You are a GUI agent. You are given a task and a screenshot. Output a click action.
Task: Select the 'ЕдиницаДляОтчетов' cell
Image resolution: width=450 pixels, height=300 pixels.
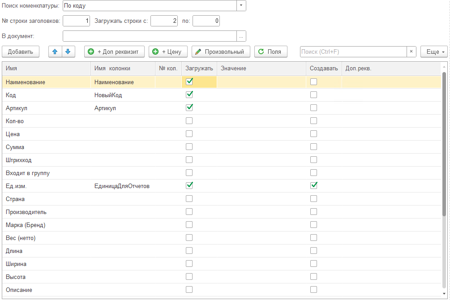coord(123,186)
